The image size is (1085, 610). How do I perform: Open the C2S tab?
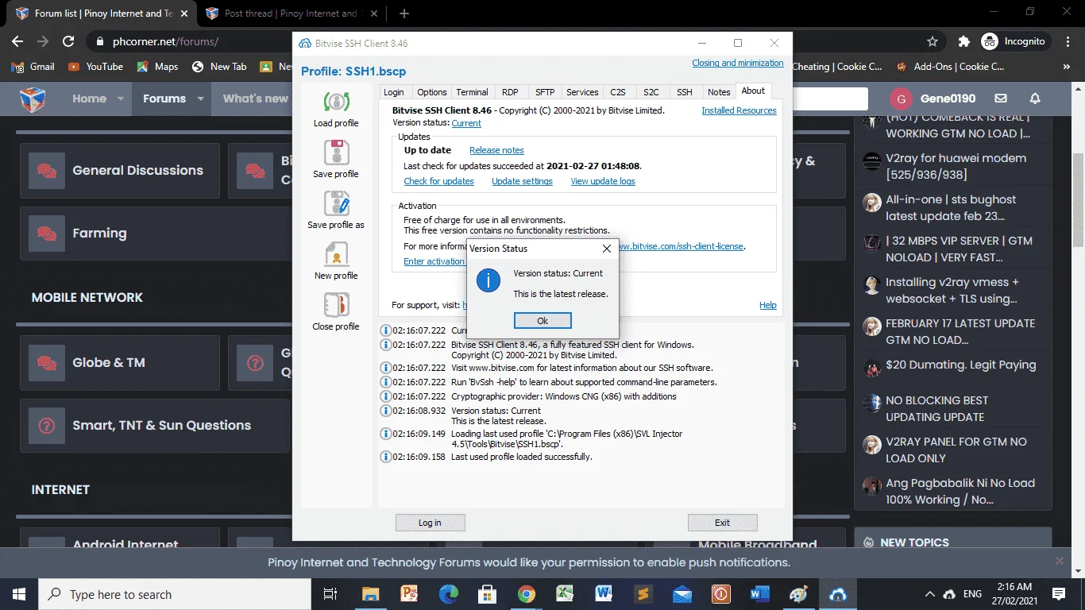click(x=618, y=92)
